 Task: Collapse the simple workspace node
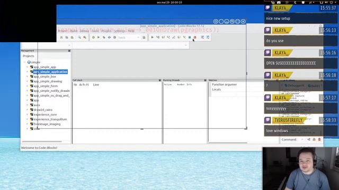pyautogui.click(x=24, y=62)
